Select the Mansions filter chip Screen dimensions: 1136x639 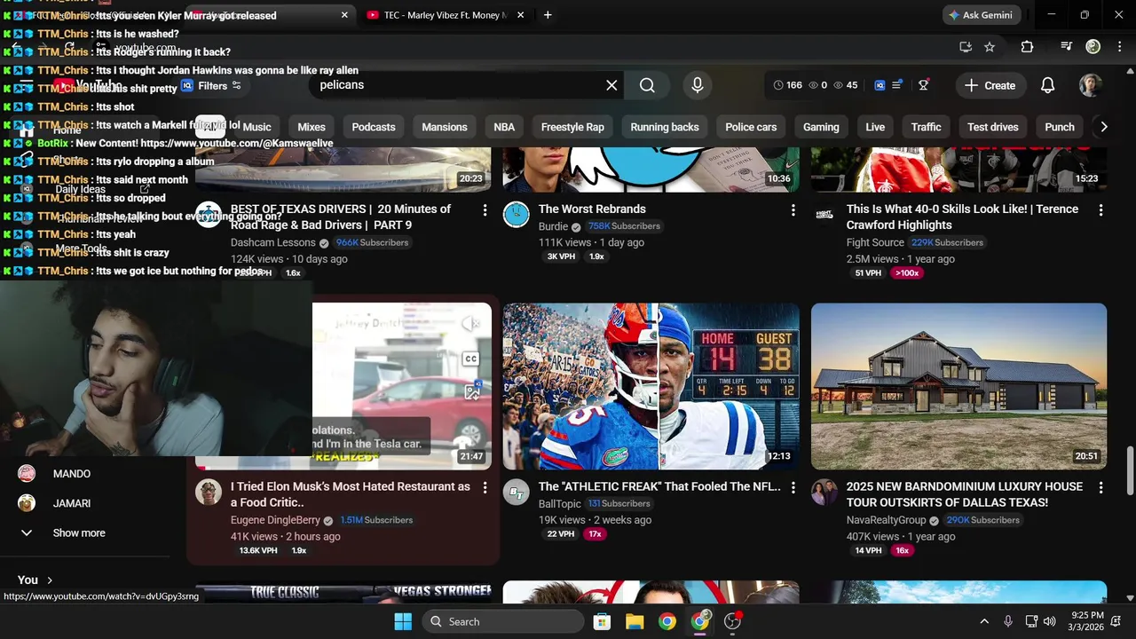pos(445,127)
